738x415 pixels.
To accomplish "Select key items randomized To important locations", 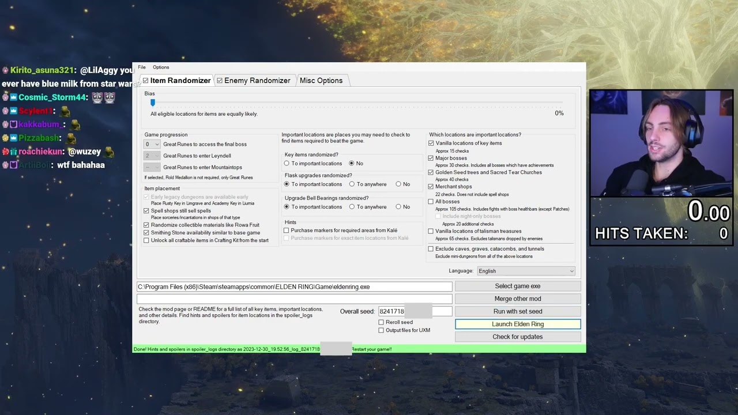I will pos(287,164).
